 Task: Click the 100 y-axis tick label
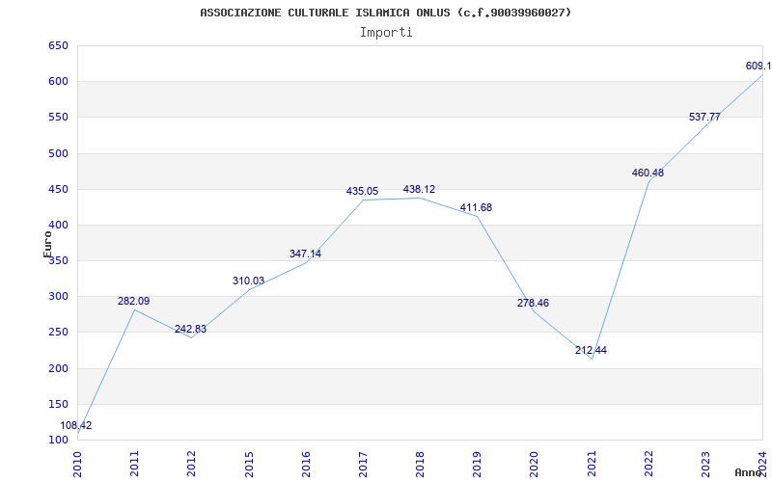58,441
